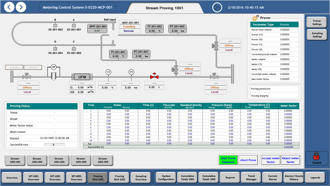Select Stream 1001-001

pyautogui.click(x=15, y=160)
